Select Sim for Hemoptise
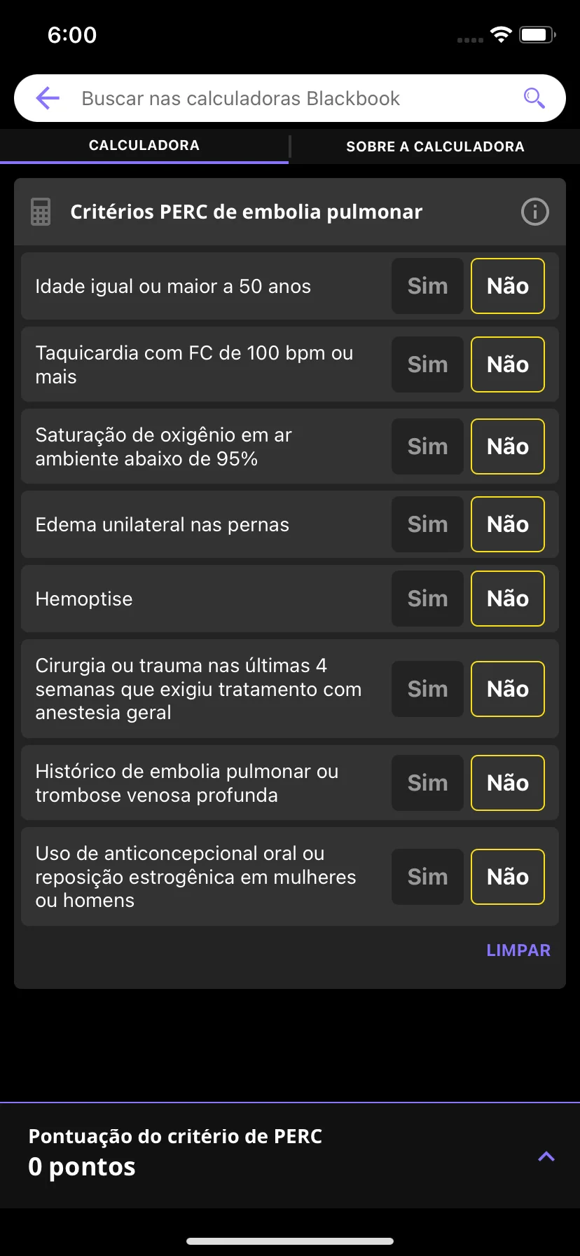The width and height of the screenshot is (580, 1256). tap(427, 599)
